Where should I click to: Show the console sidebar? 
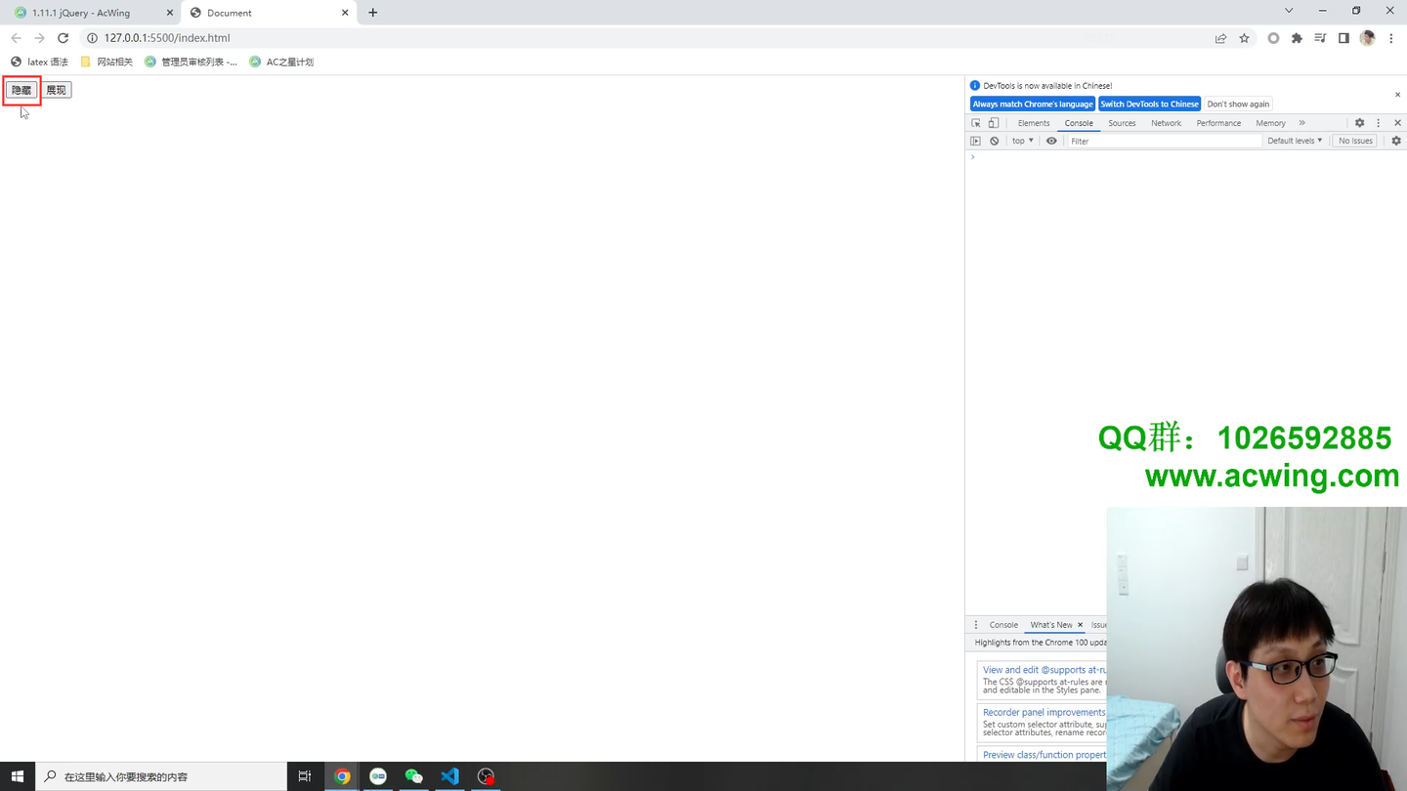click(975, 141)
